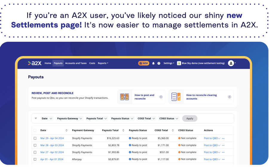
Task: Click Ready to post status for Afterpay row
Action: pyautogui.click(x=138, y=159)
